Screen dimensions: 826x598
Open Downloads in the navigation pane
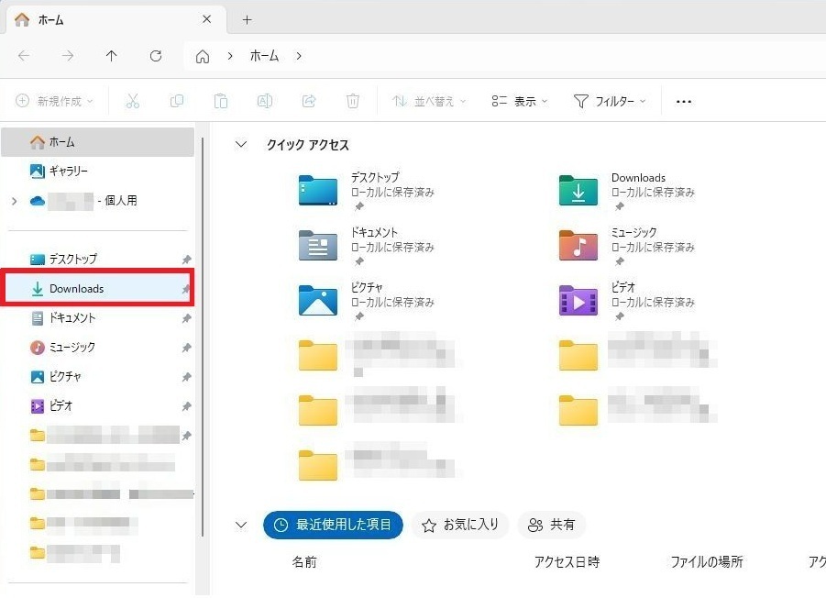click(77, 289)
